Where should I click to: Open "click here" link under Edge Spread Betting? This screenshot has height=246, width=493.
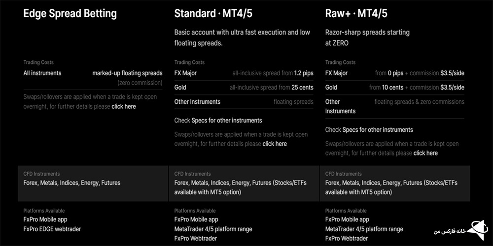click(124, 106)
